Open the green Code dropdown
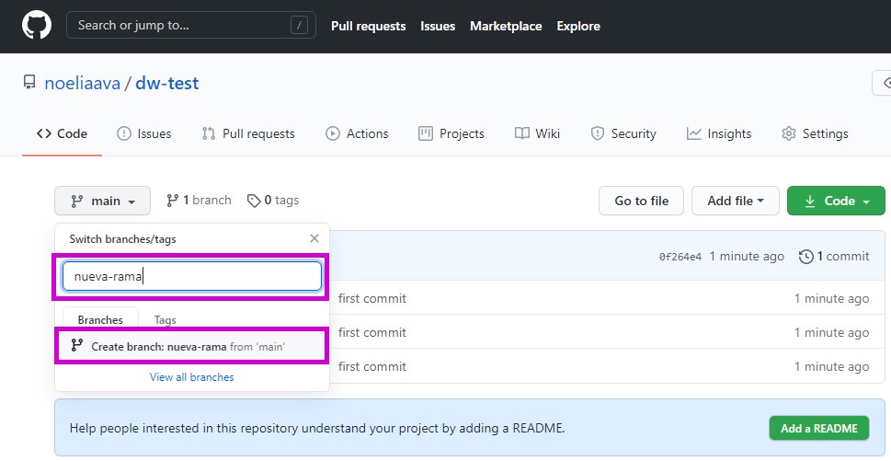Screen dimensions: 891x461 tap(836, 201)
